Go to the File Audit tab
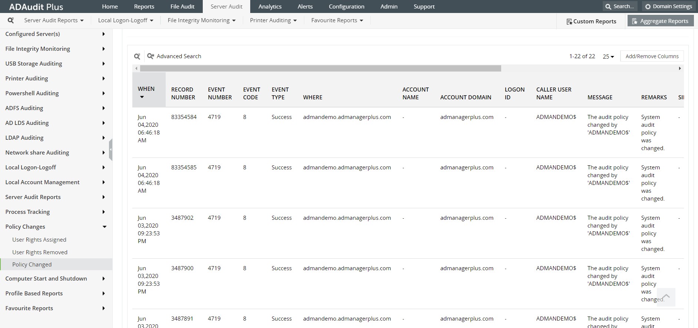 click(182, 6)
